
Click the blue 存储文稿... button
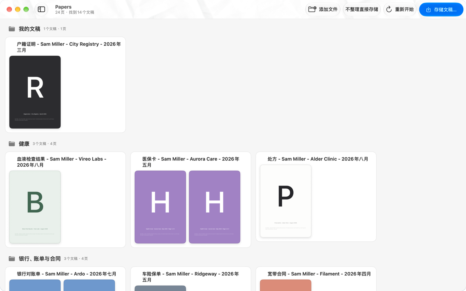tap(441, 10)
